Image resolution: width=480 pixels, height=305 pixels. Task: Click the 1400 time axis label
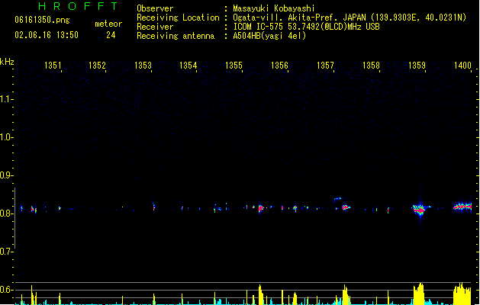tap(462, 66)
